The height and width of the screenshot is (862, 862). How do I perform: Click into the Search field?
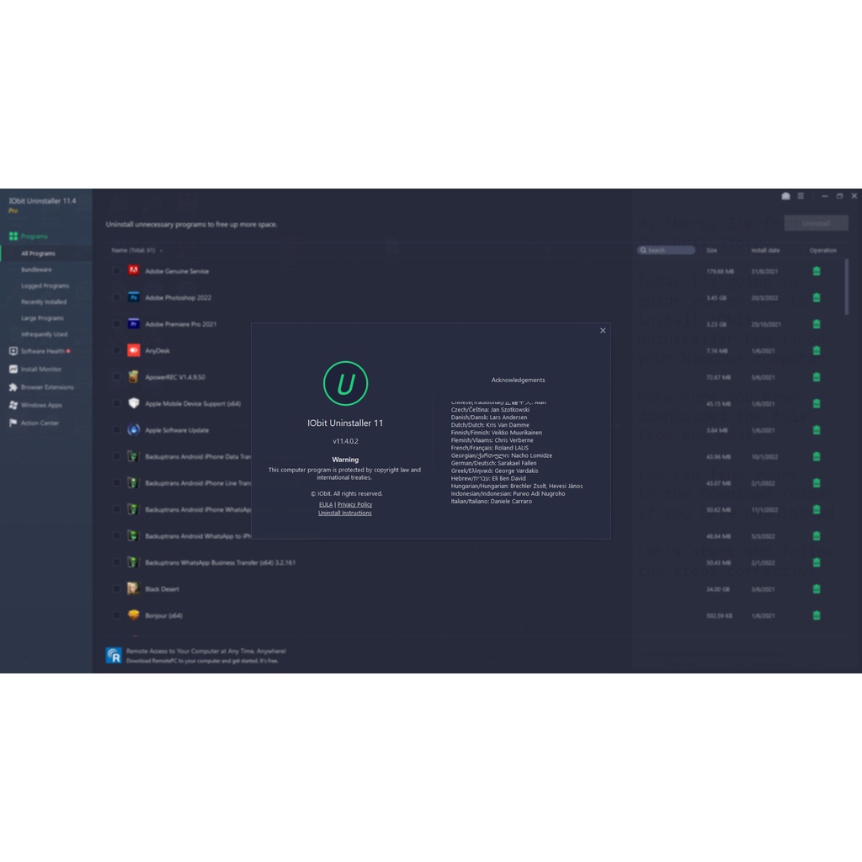[x=666, y=250]
